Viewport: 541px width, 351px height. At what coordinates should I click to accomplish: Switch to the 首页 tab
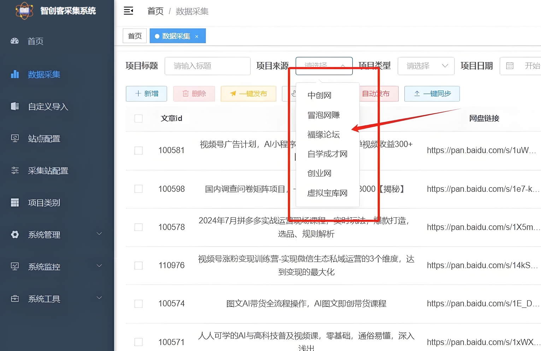134,36
